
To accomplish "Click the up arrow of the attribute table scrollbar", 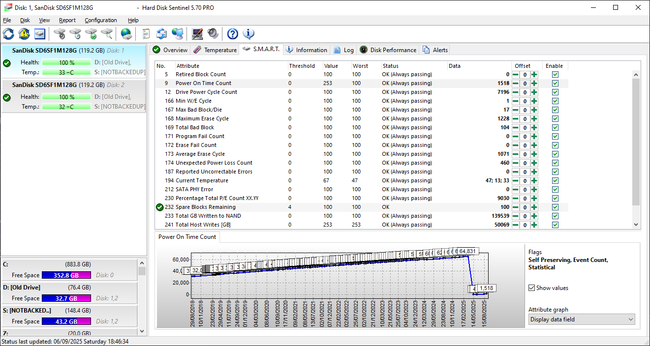I will (636, 75).
